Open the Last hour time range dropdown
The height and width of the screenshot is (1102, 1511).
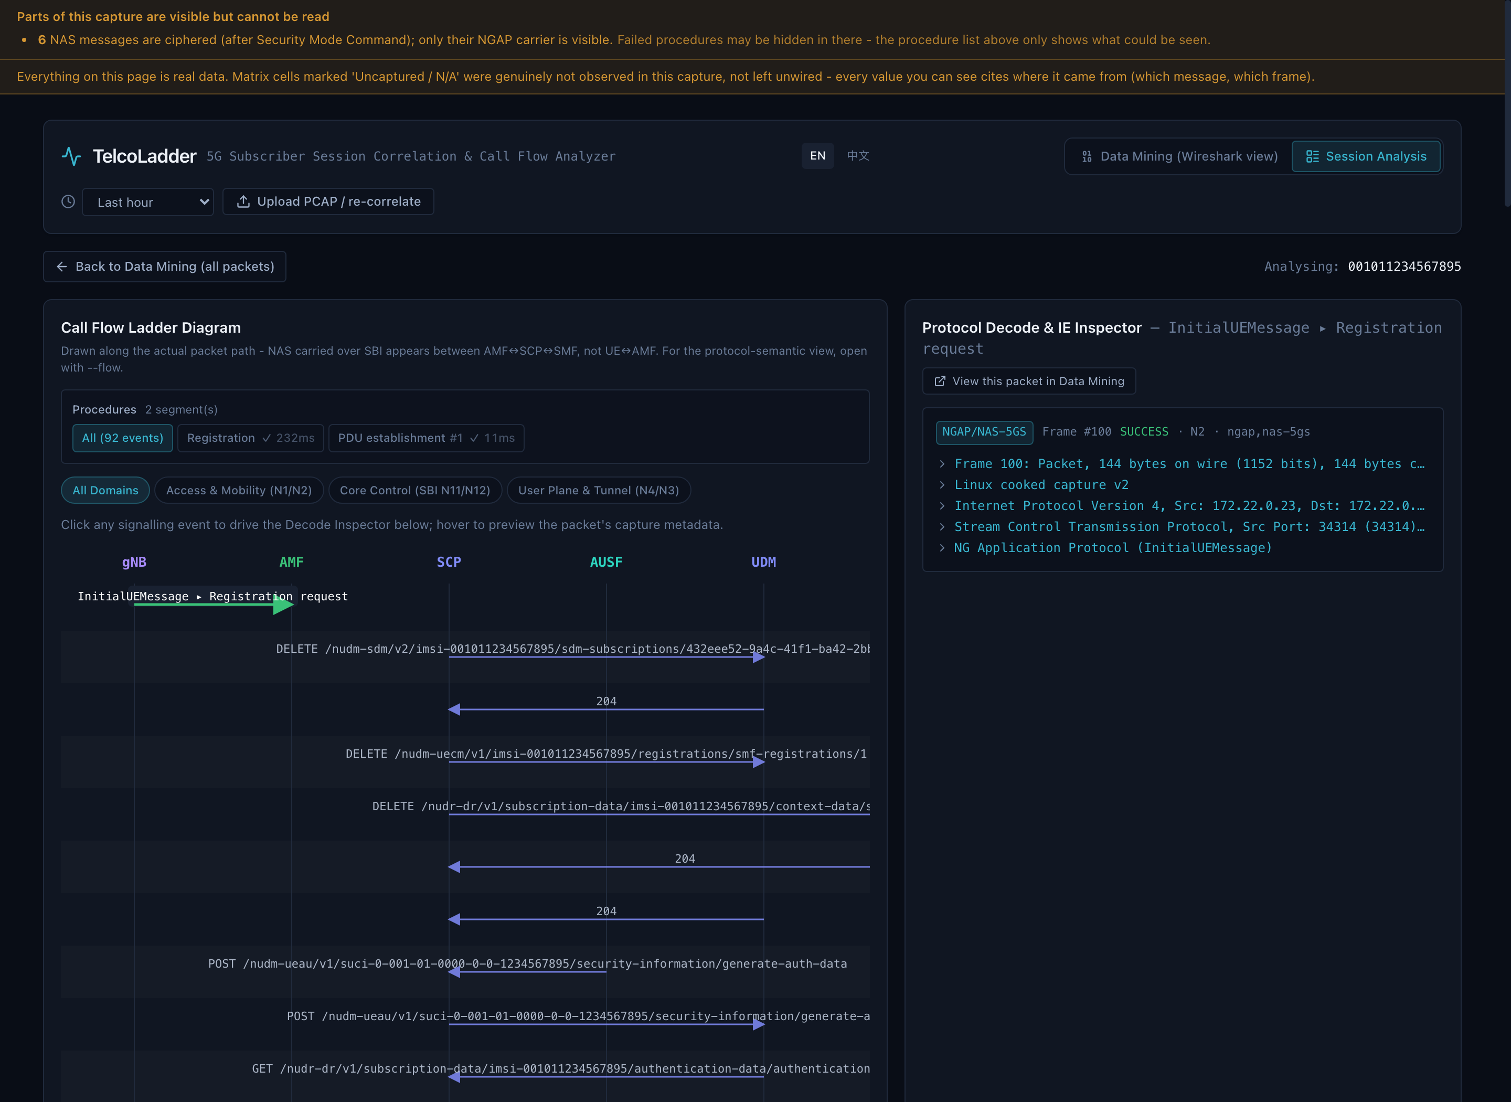(x=147, y=202)
